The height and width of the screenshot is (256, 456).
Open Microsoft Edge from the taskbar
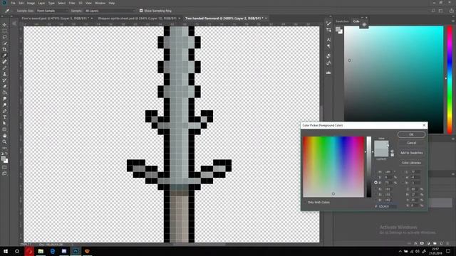click(x=52, y=251)
